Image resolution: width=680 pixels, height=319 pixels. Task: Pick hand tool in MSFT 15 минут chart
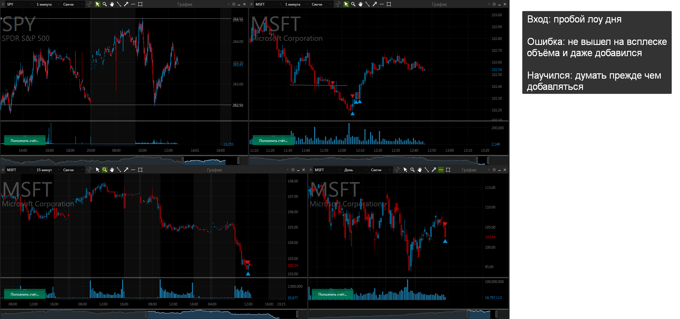pyautogui.click(x=112, y=170)
